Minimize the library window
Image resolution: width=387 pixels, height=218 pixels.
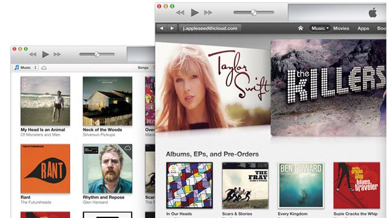[x=20, y=49]
